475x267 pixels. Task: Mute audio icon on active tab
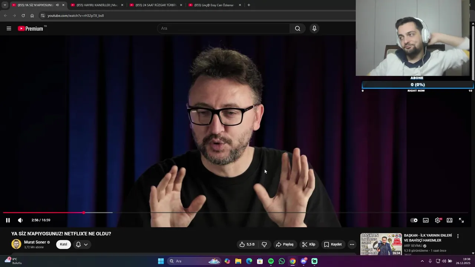57,5
